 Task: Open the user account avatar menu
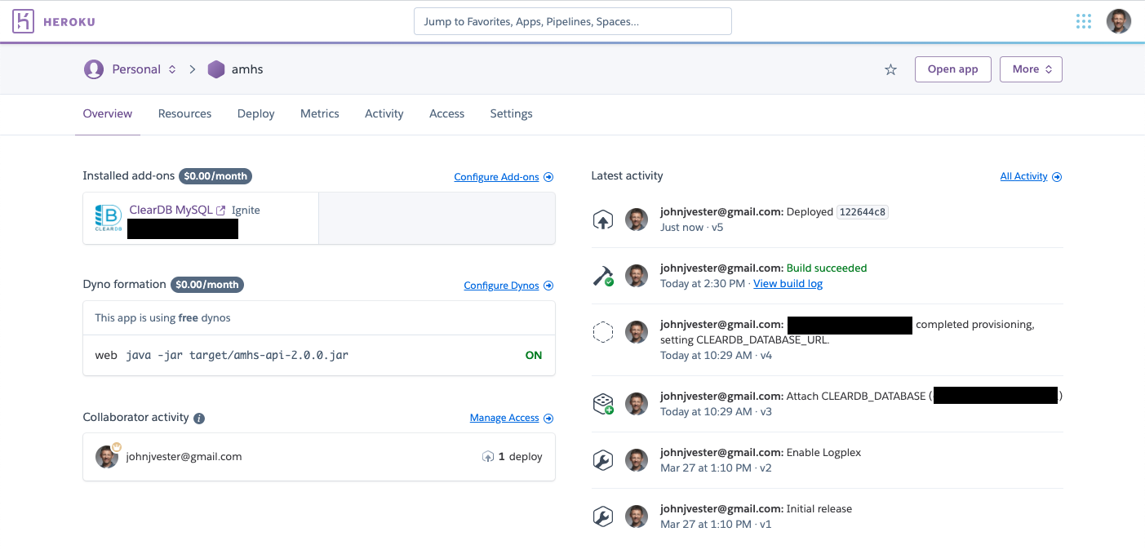pos(1118,21)
